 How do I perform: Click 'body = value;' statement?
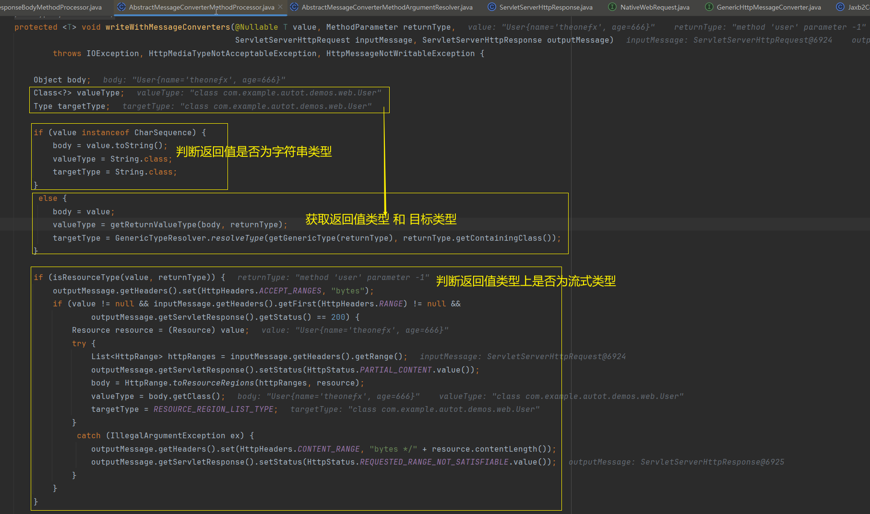click(84, 212)
